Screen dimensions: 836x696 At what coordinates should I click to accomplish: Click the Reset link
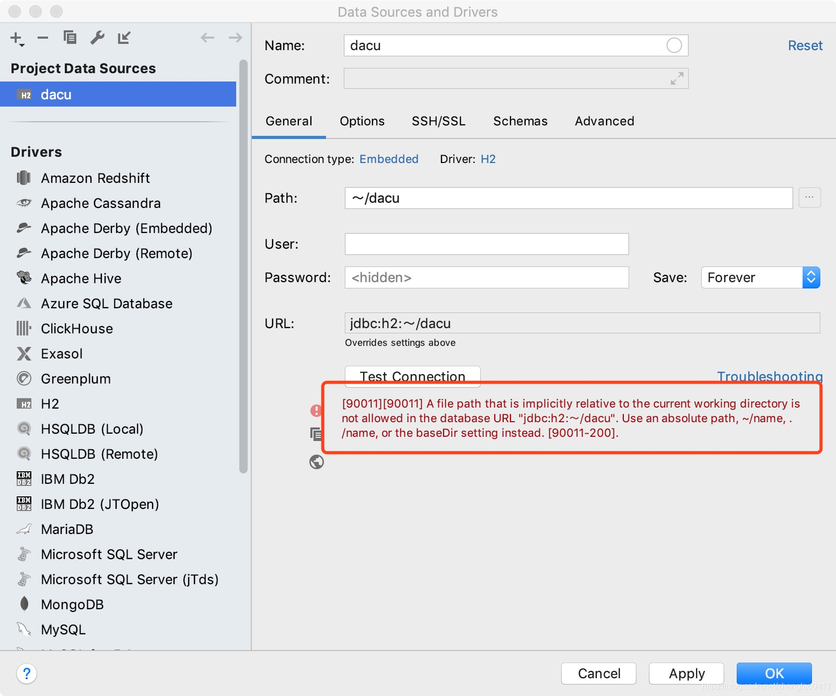click(x=805, y=45)
